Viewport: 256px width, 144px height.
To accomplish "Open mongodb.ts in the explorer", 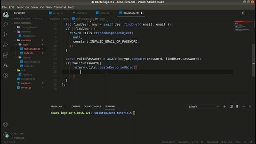I will point(28,79).
